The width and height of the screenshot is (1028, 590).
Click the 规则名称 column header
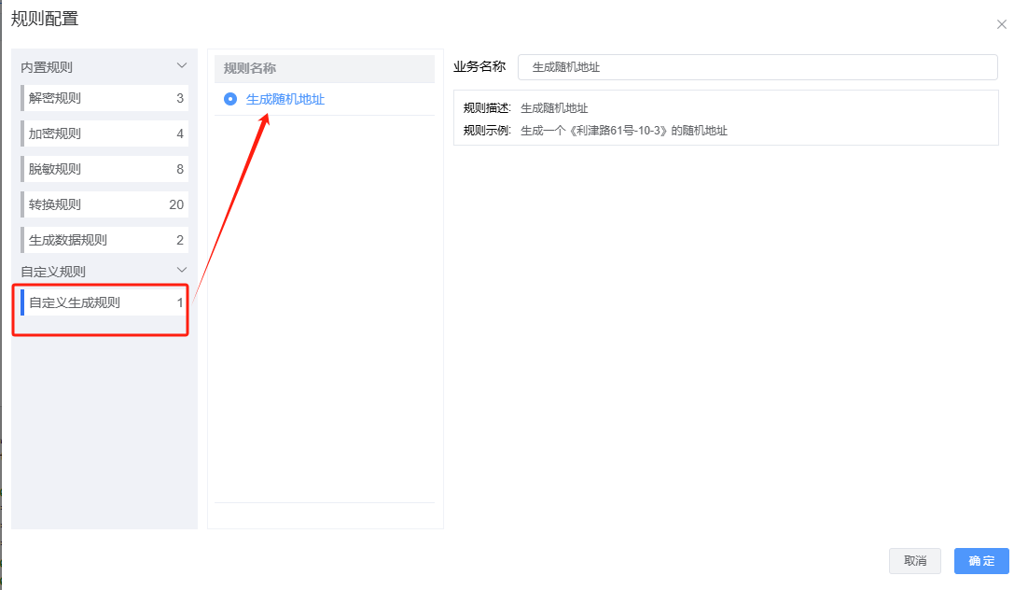250,68
